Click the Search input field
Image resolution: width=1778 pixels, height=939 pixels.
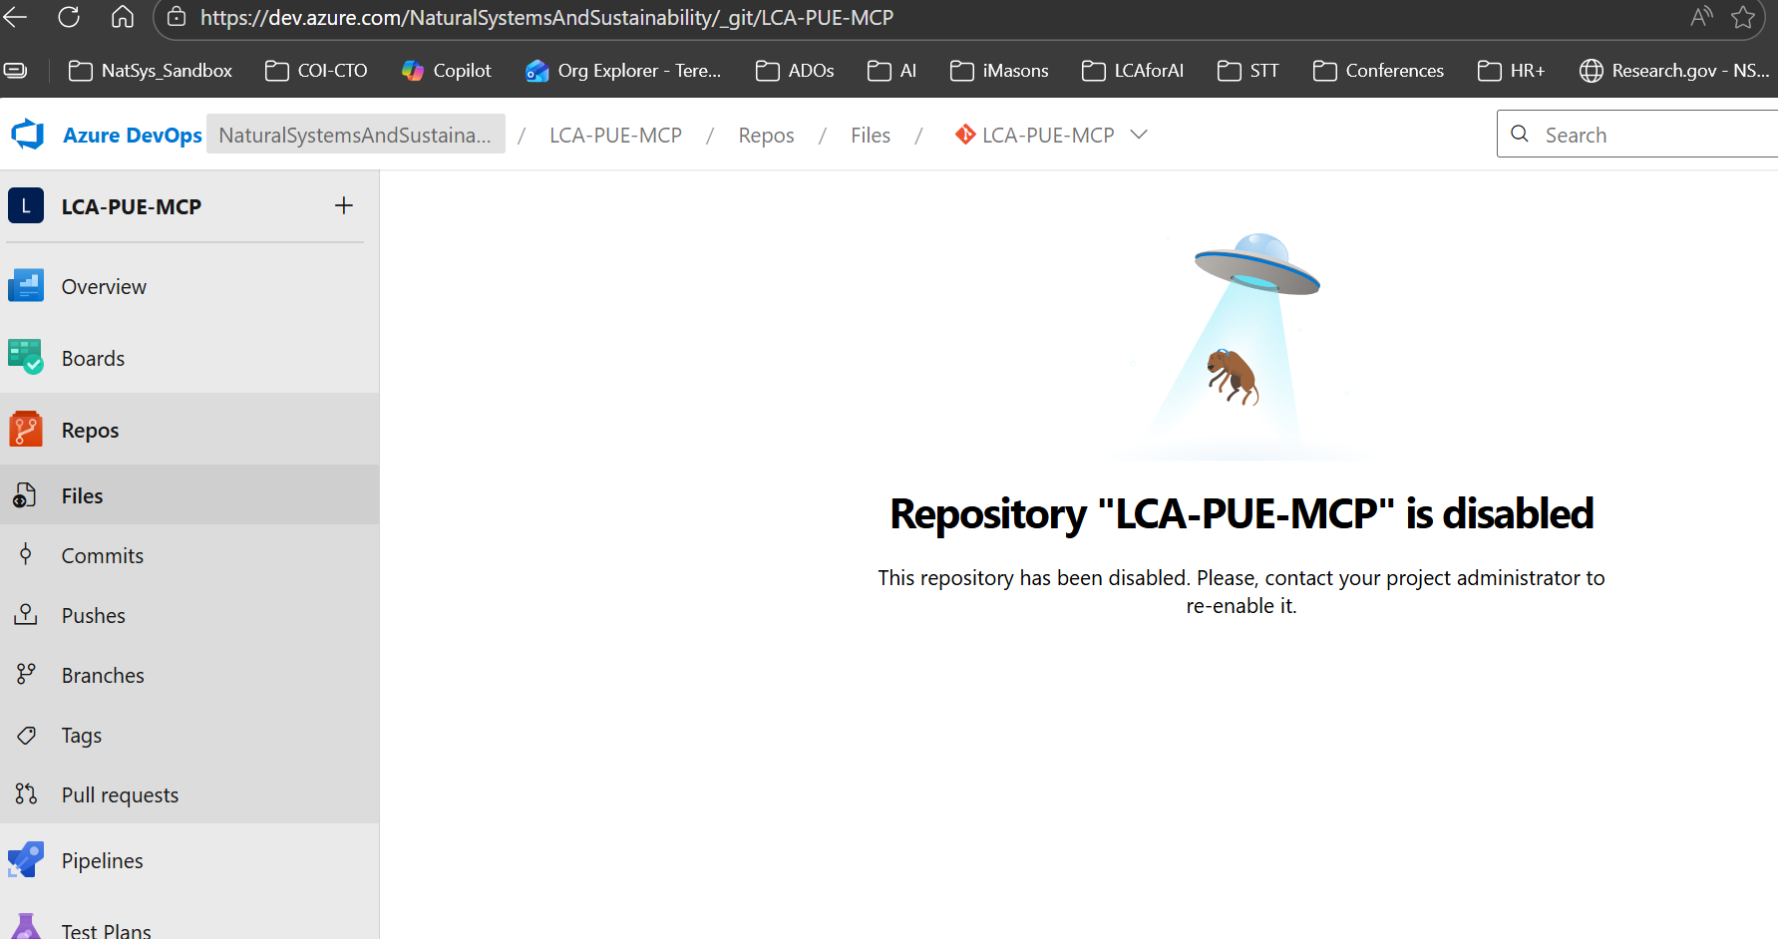1637,135
